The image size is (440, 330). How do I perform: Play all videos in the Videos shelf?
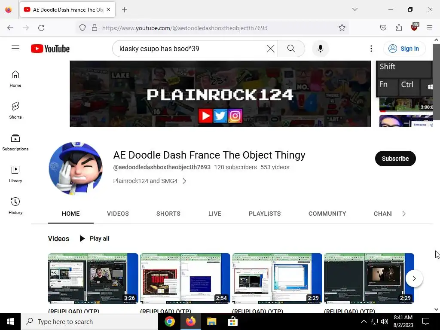tap(95, 238)
